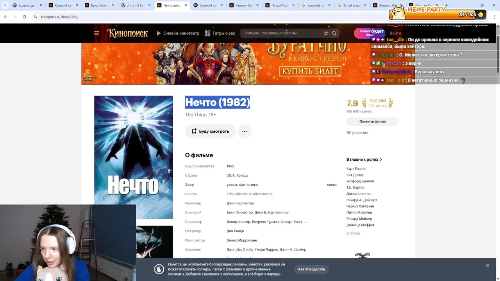Open 21 актер link

click(x=353, y=233)
